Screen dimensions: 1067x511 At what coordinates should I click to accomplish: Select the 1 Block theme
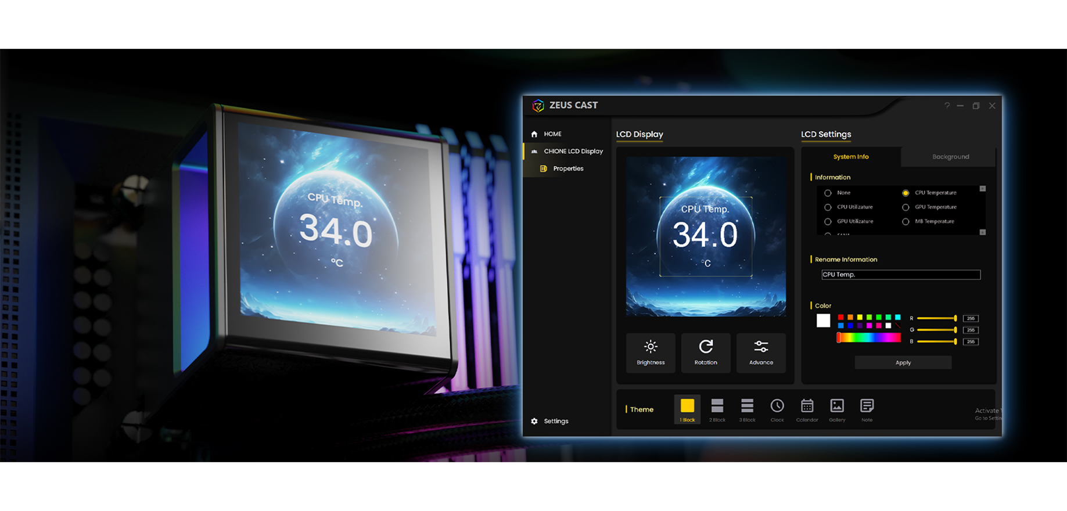pos(687,409)
